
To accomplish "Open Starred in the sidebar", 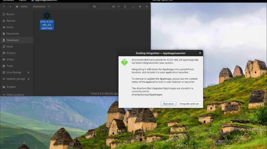I will (16, 21).
